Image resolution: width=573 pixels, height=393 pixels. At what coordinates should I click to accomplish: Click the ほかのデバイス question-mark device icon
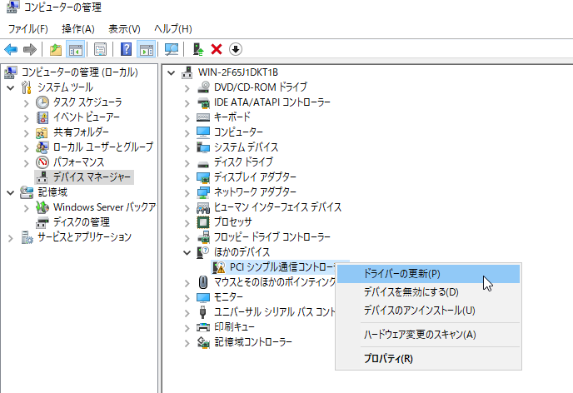tap(203, 252)
